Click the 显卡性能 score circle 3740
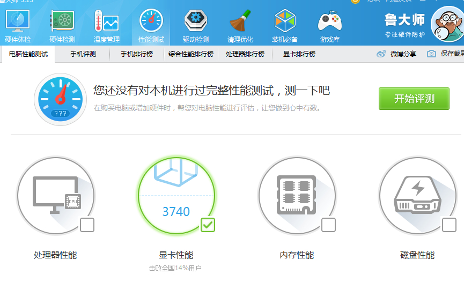The width and height of the screenshot is (464, 282). tap(176, 195)
